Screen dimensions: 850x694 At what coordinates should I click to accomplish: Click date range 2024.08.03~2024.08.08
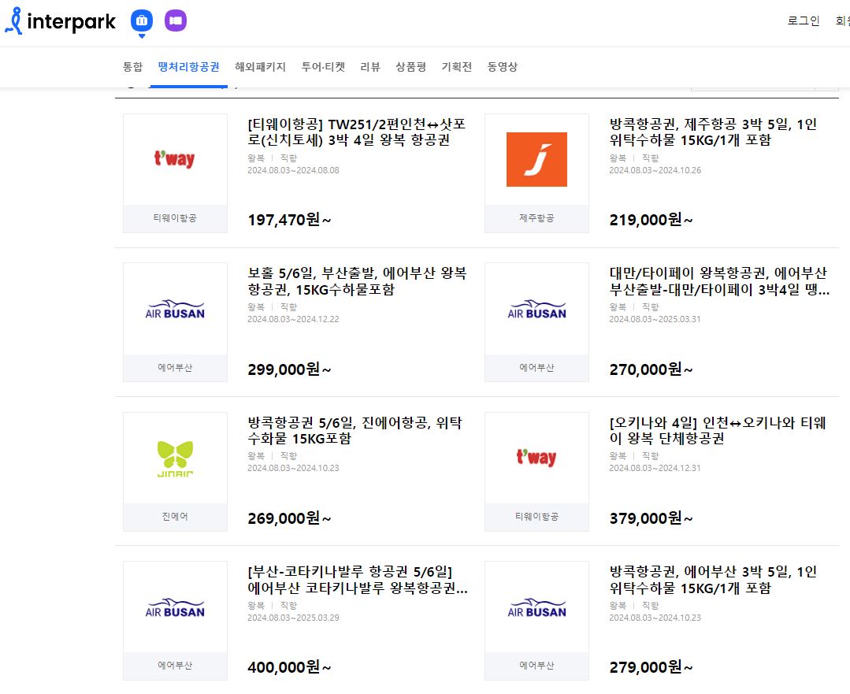[293, 170]
